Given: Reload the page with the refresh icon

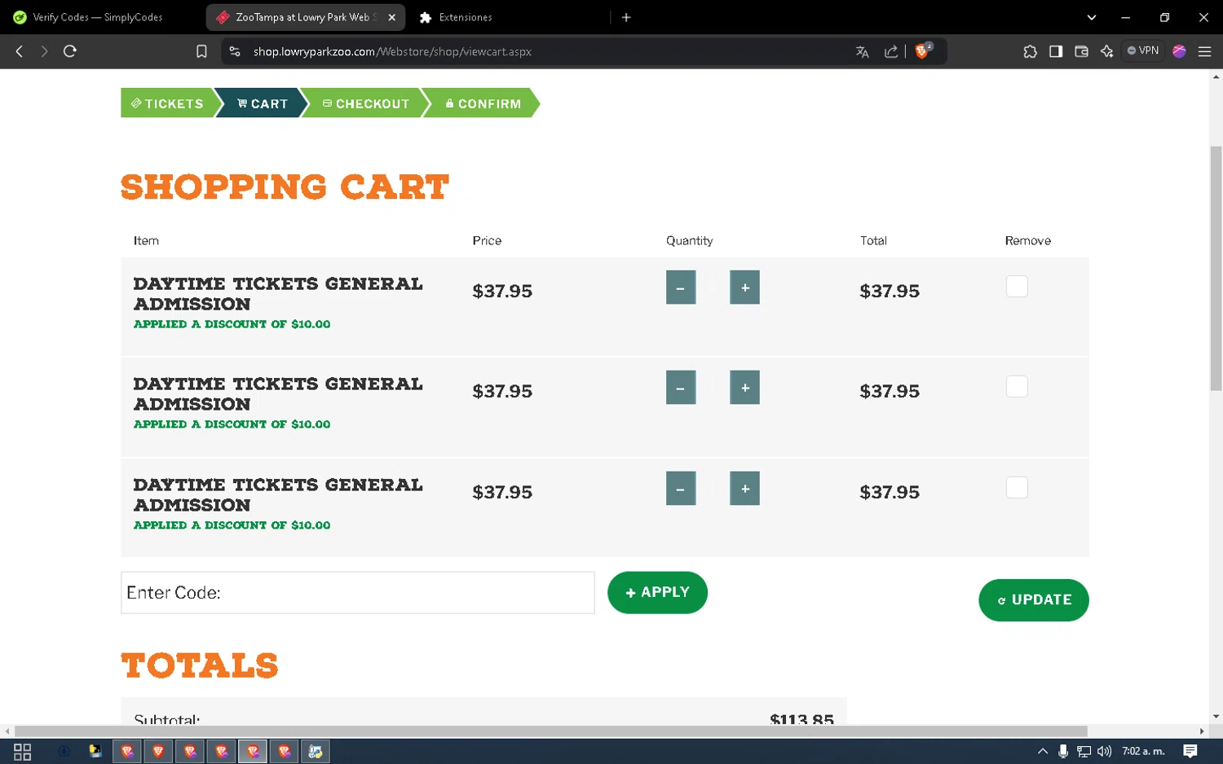Looking at the screenshot, I should [x=70, y=51].
